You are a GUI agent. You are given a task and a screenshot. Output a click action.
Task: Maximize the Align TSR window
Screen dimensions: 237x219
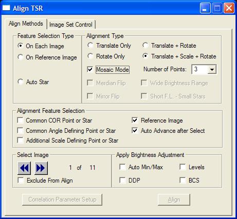point(217,8)
